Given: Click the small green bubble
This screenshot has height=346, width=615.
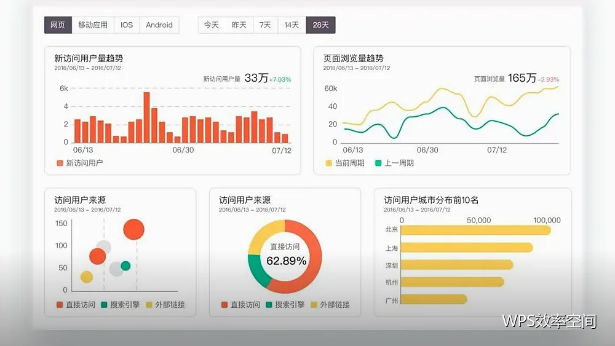Looking at the screenshot, I should (125, 266).
